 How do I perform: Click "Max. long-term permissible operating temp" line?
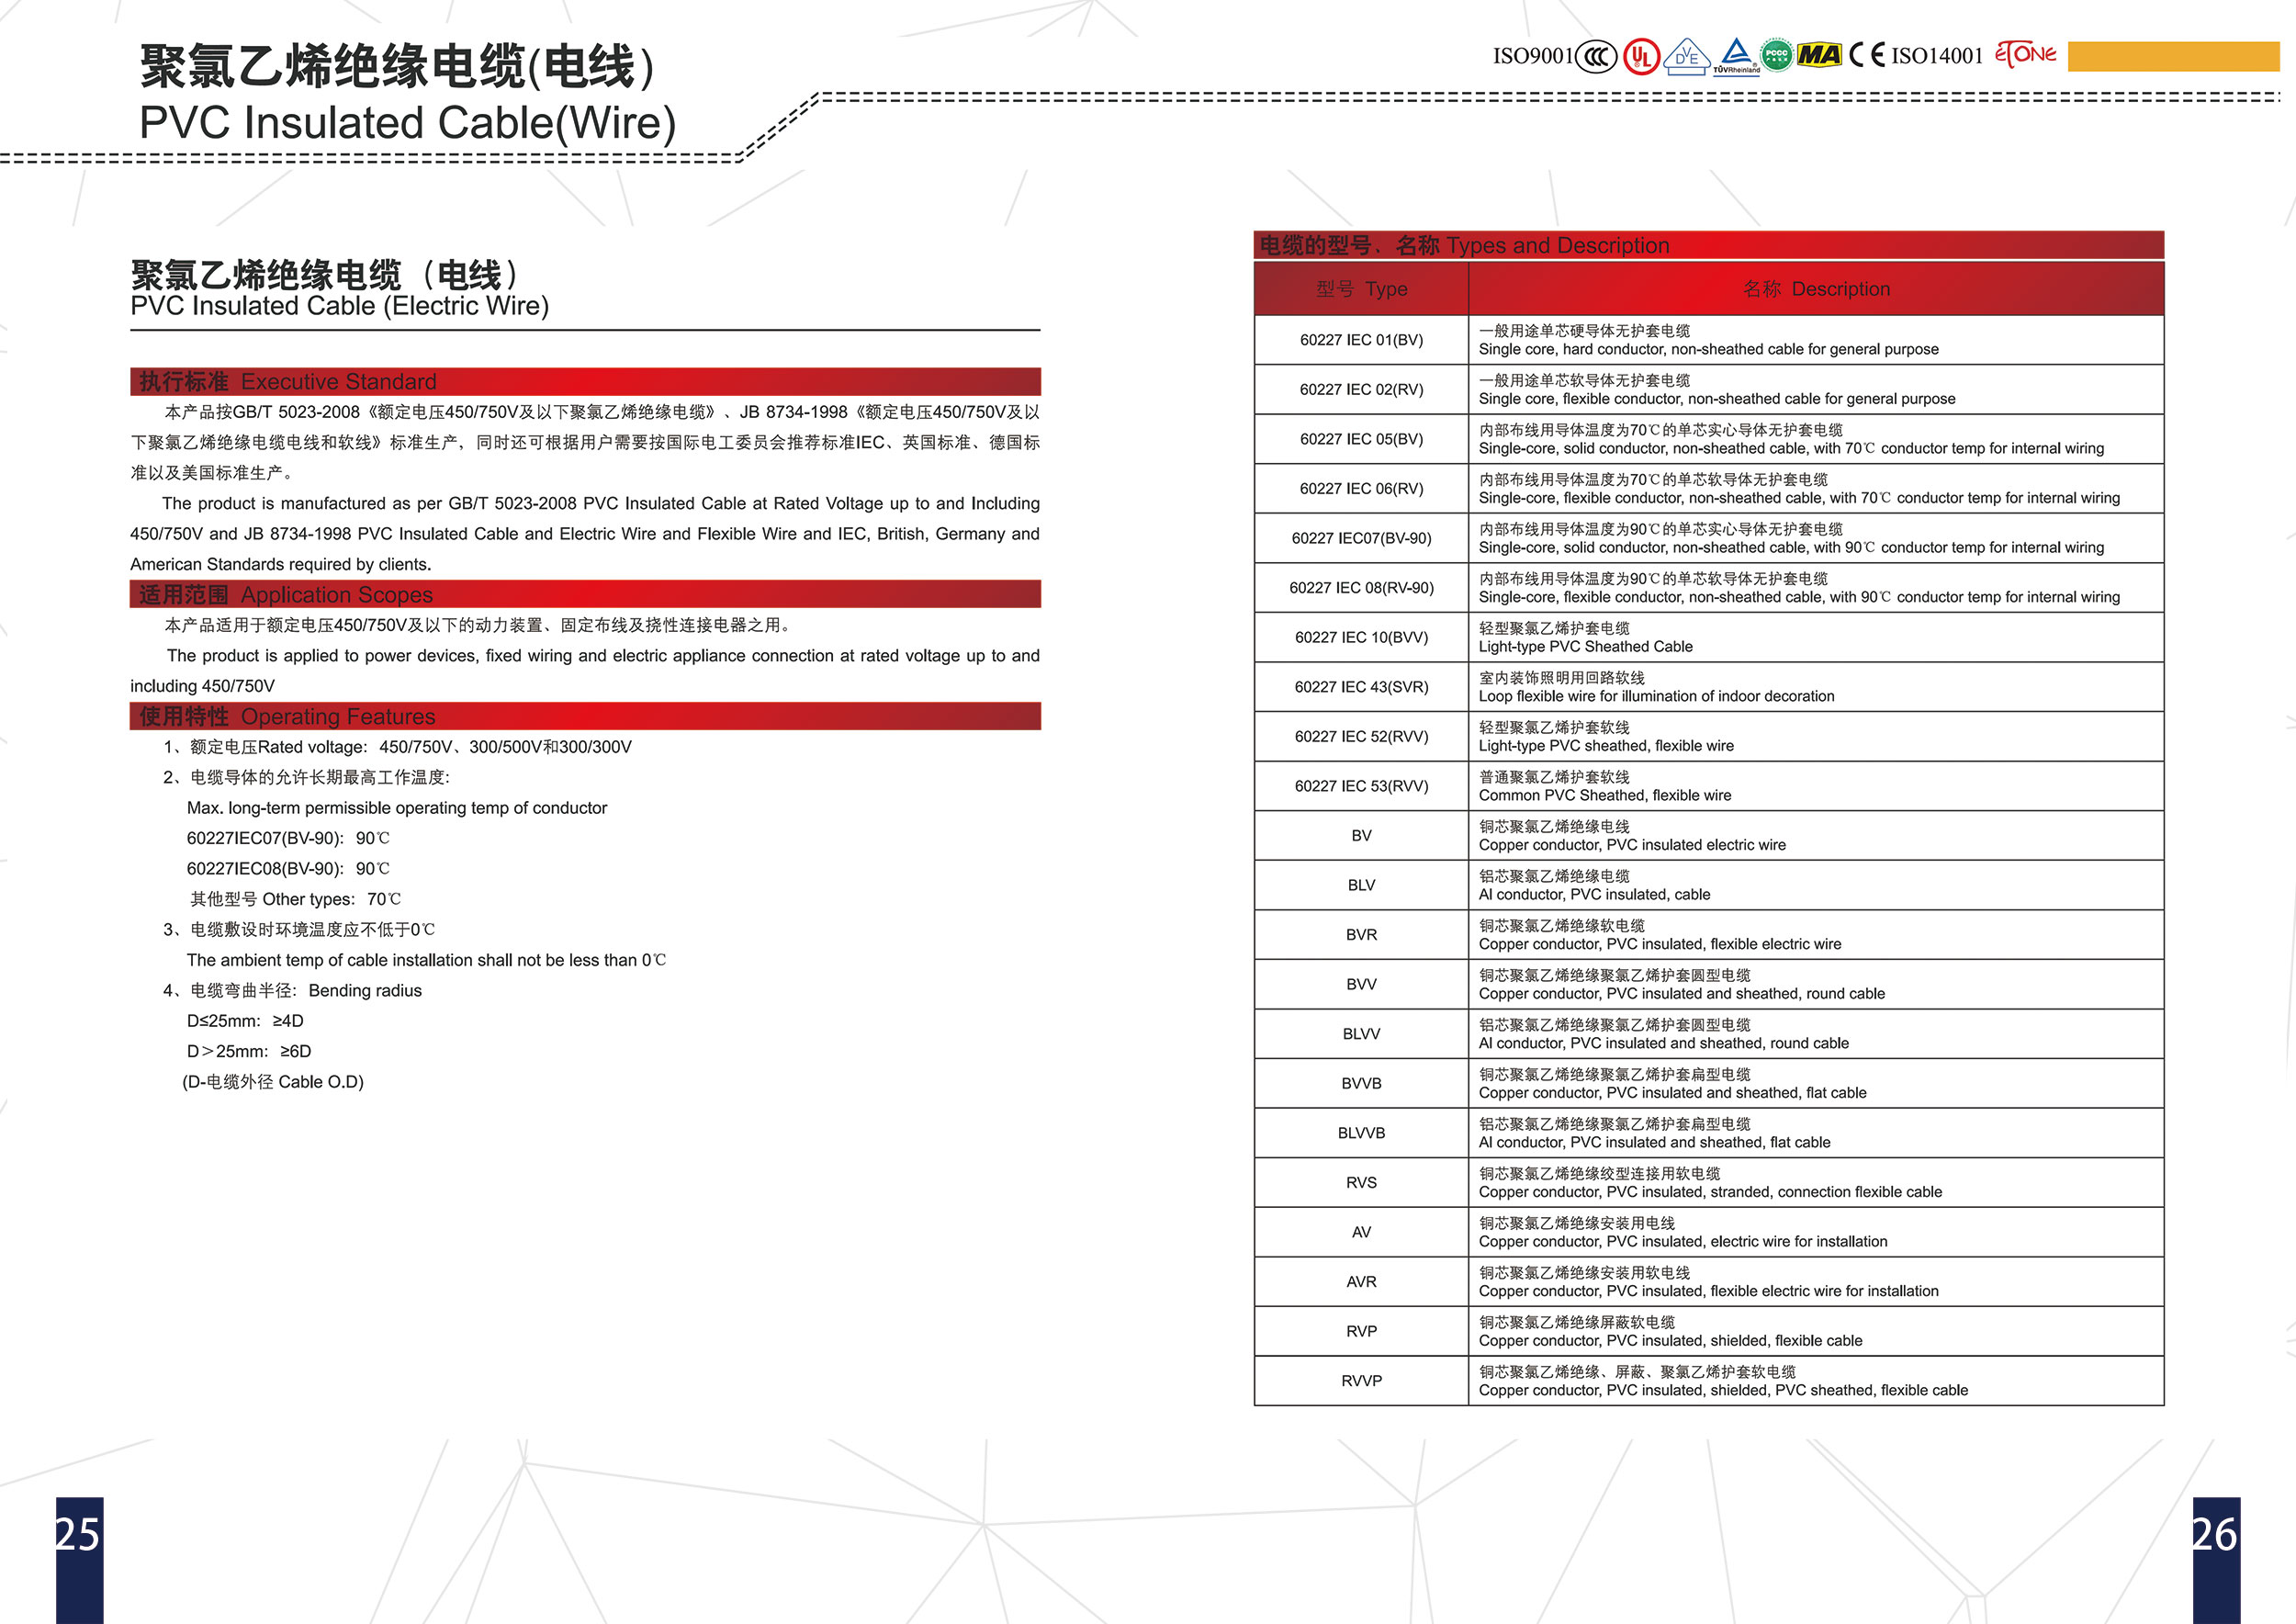397,808
